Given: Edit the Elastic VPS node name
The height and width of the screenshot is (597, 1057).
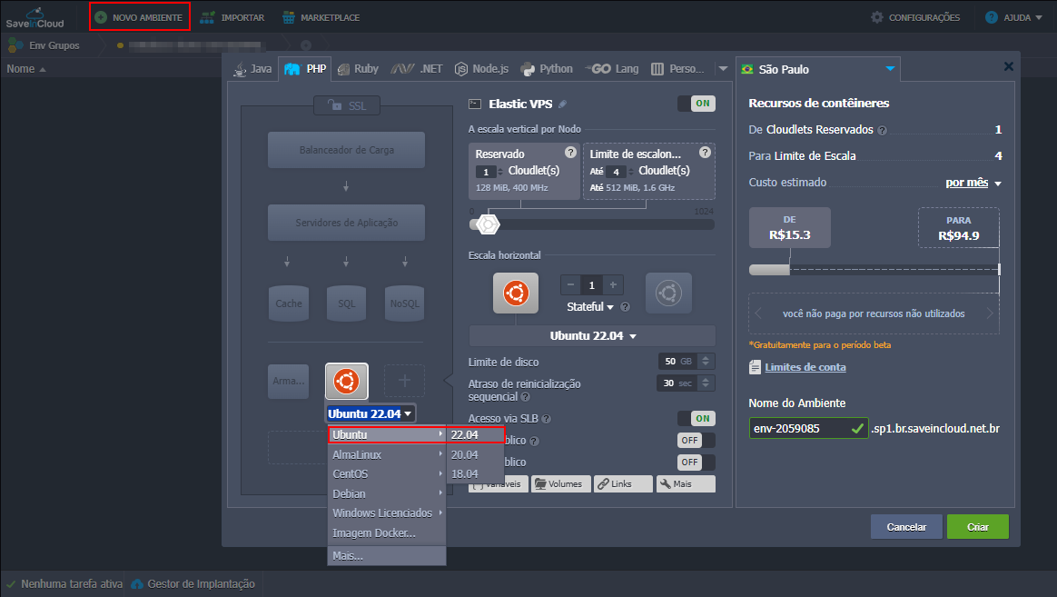Looking at the screenshot, I should click(563, 104).
